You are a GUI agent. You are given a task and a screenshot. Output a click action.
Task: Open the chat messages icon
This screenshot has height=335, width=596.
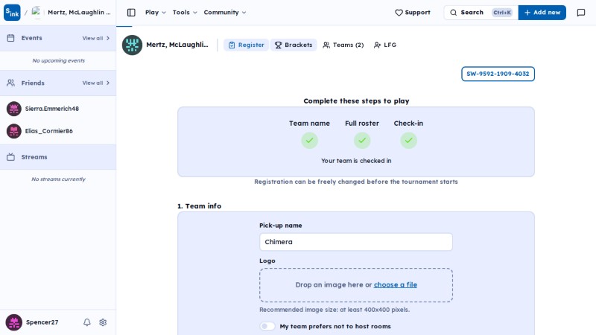pos(581,13)
